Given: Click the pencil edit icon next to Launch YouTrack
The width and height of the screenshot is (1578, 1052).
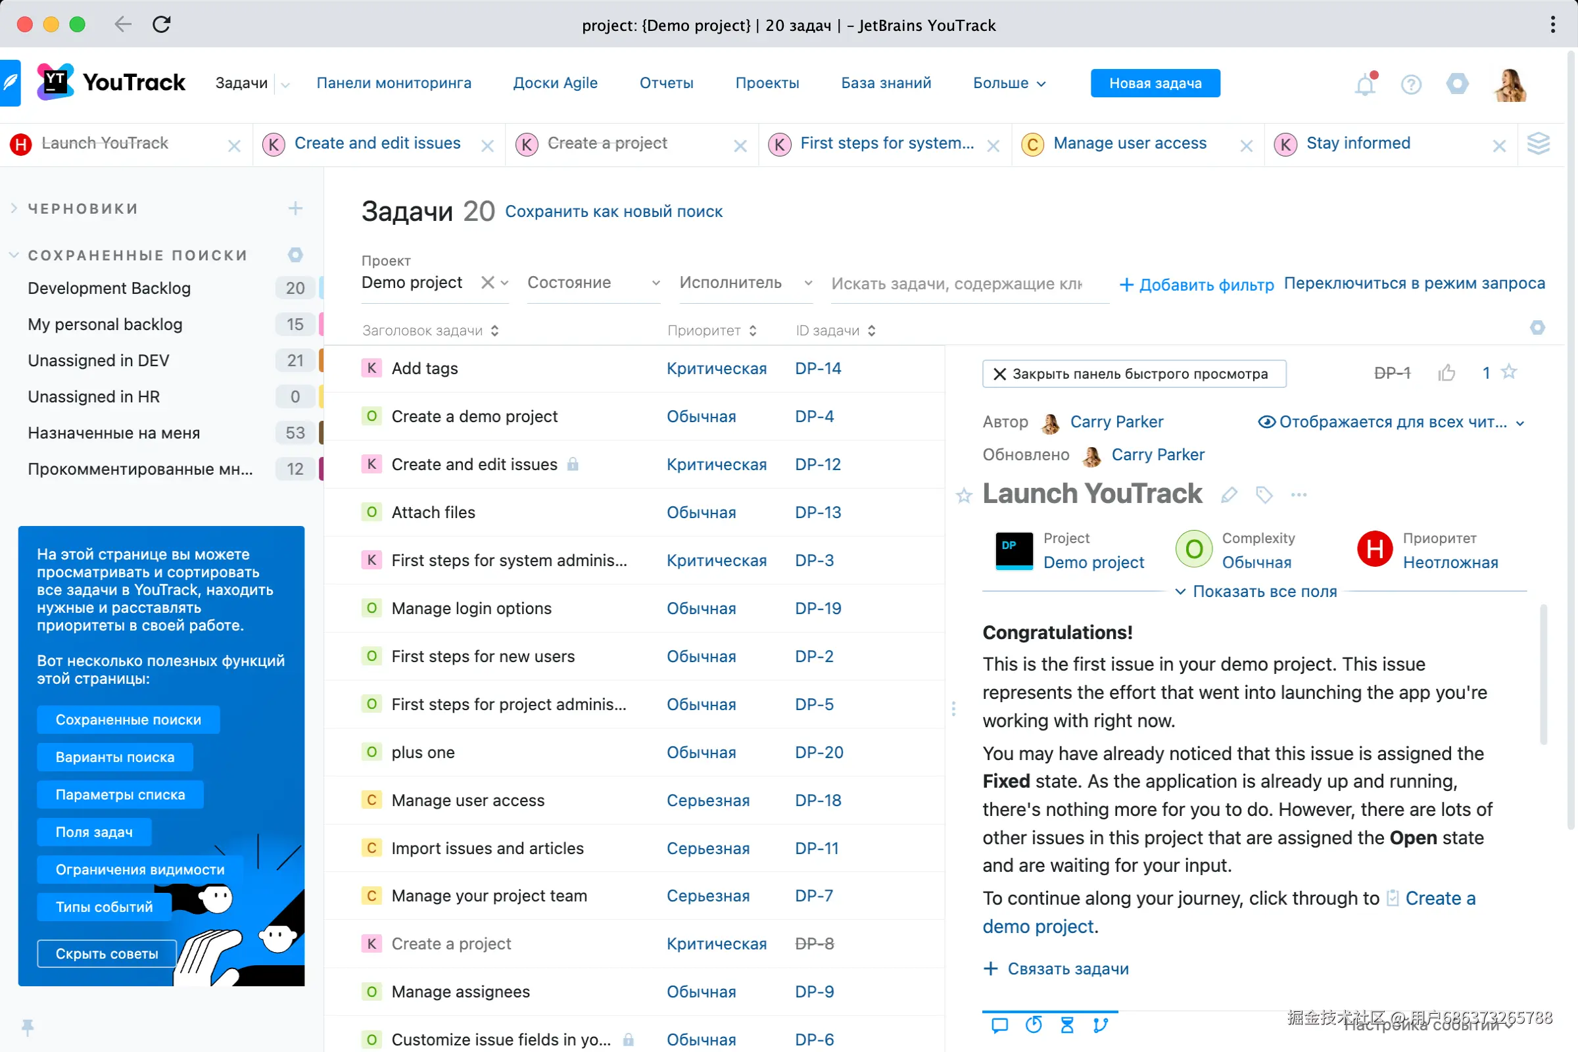Looking at the screenshot, I should click(x=1229, y=495).
